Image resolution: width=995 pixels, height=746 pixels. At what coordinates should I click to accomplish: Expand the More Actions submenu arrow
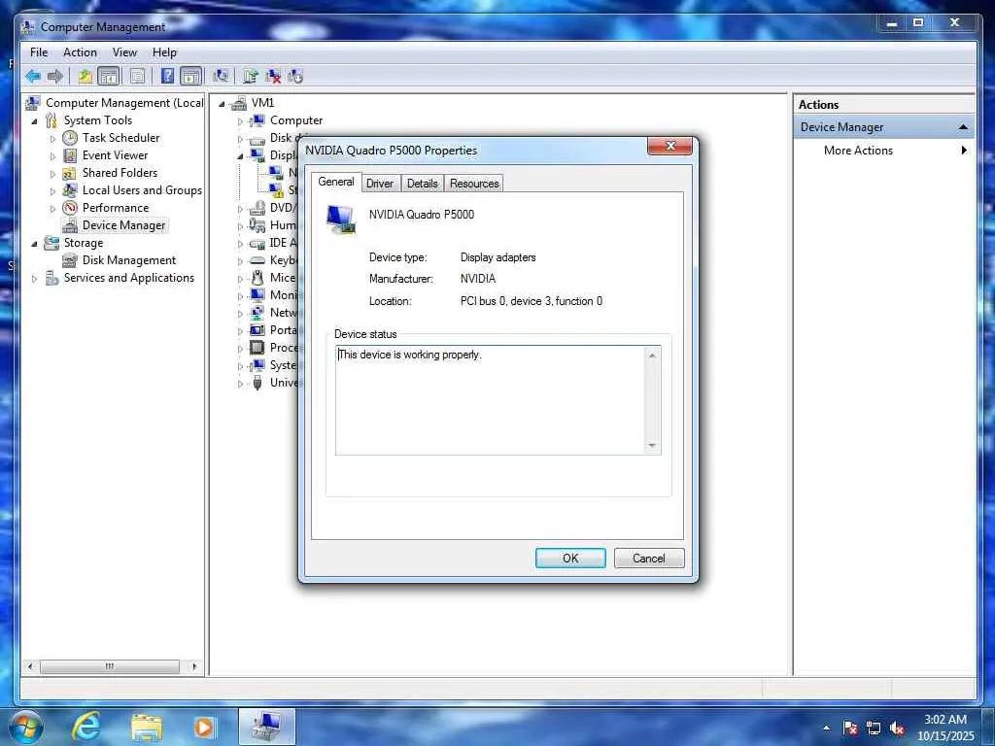point(964,151)
